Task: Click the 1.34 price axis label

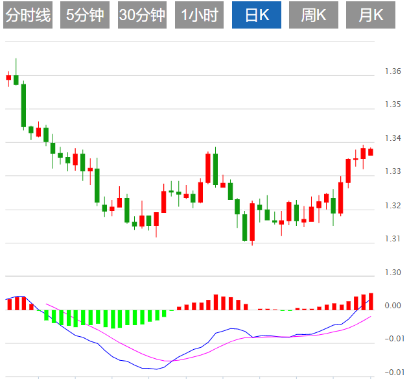Action: click(x=393, y=138)
